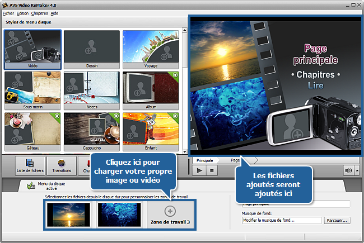Viewport: 364px width, 243px height.
Task: Open the Aide menu
Action: pyautogui.click(x=54, y=13)
